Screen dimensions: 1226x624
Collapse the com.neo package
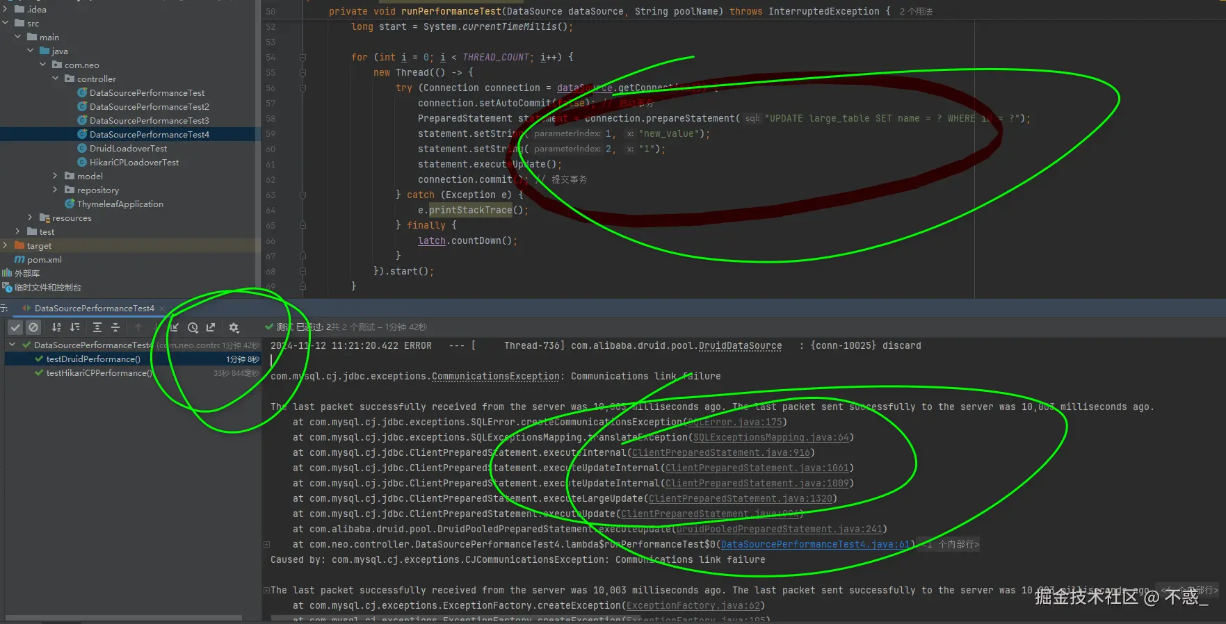tap(43, 65)
